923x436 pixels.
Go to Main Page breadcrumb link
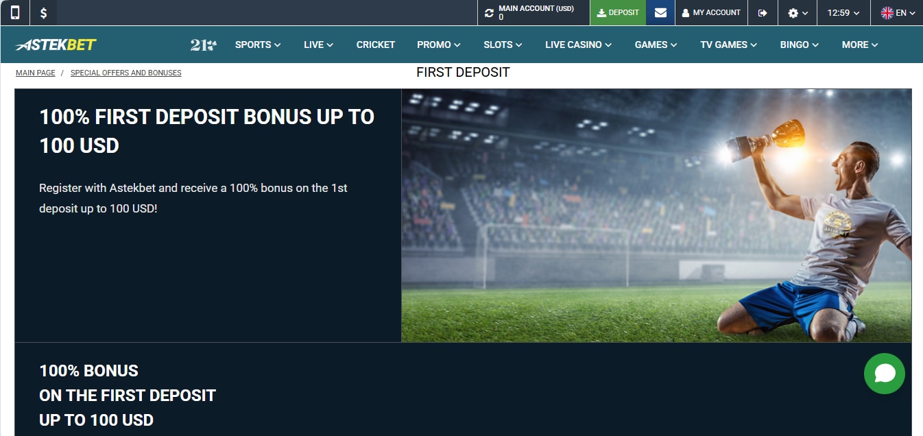point(36,73)
